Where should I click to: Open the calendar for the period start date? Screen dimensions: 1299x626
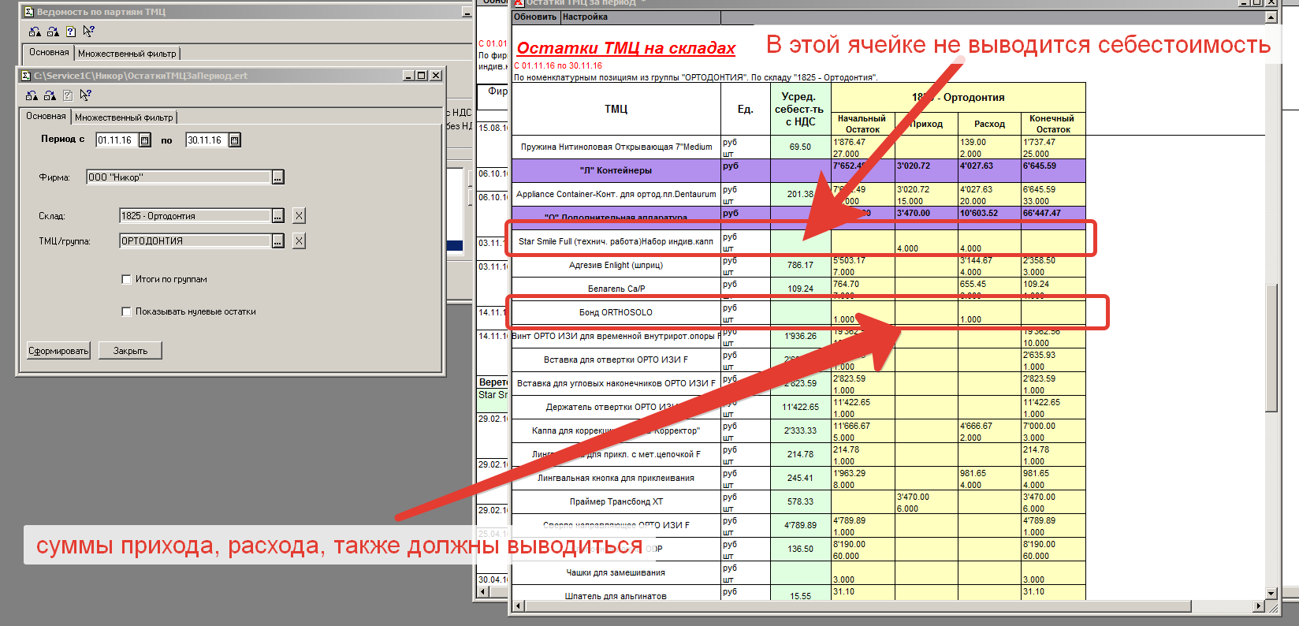[145, 140]
